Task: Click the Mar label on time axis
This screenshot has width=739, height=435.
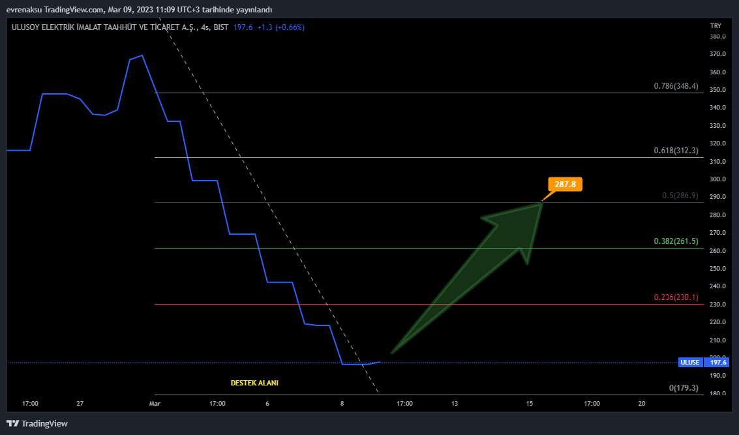Action: [155, 404]
